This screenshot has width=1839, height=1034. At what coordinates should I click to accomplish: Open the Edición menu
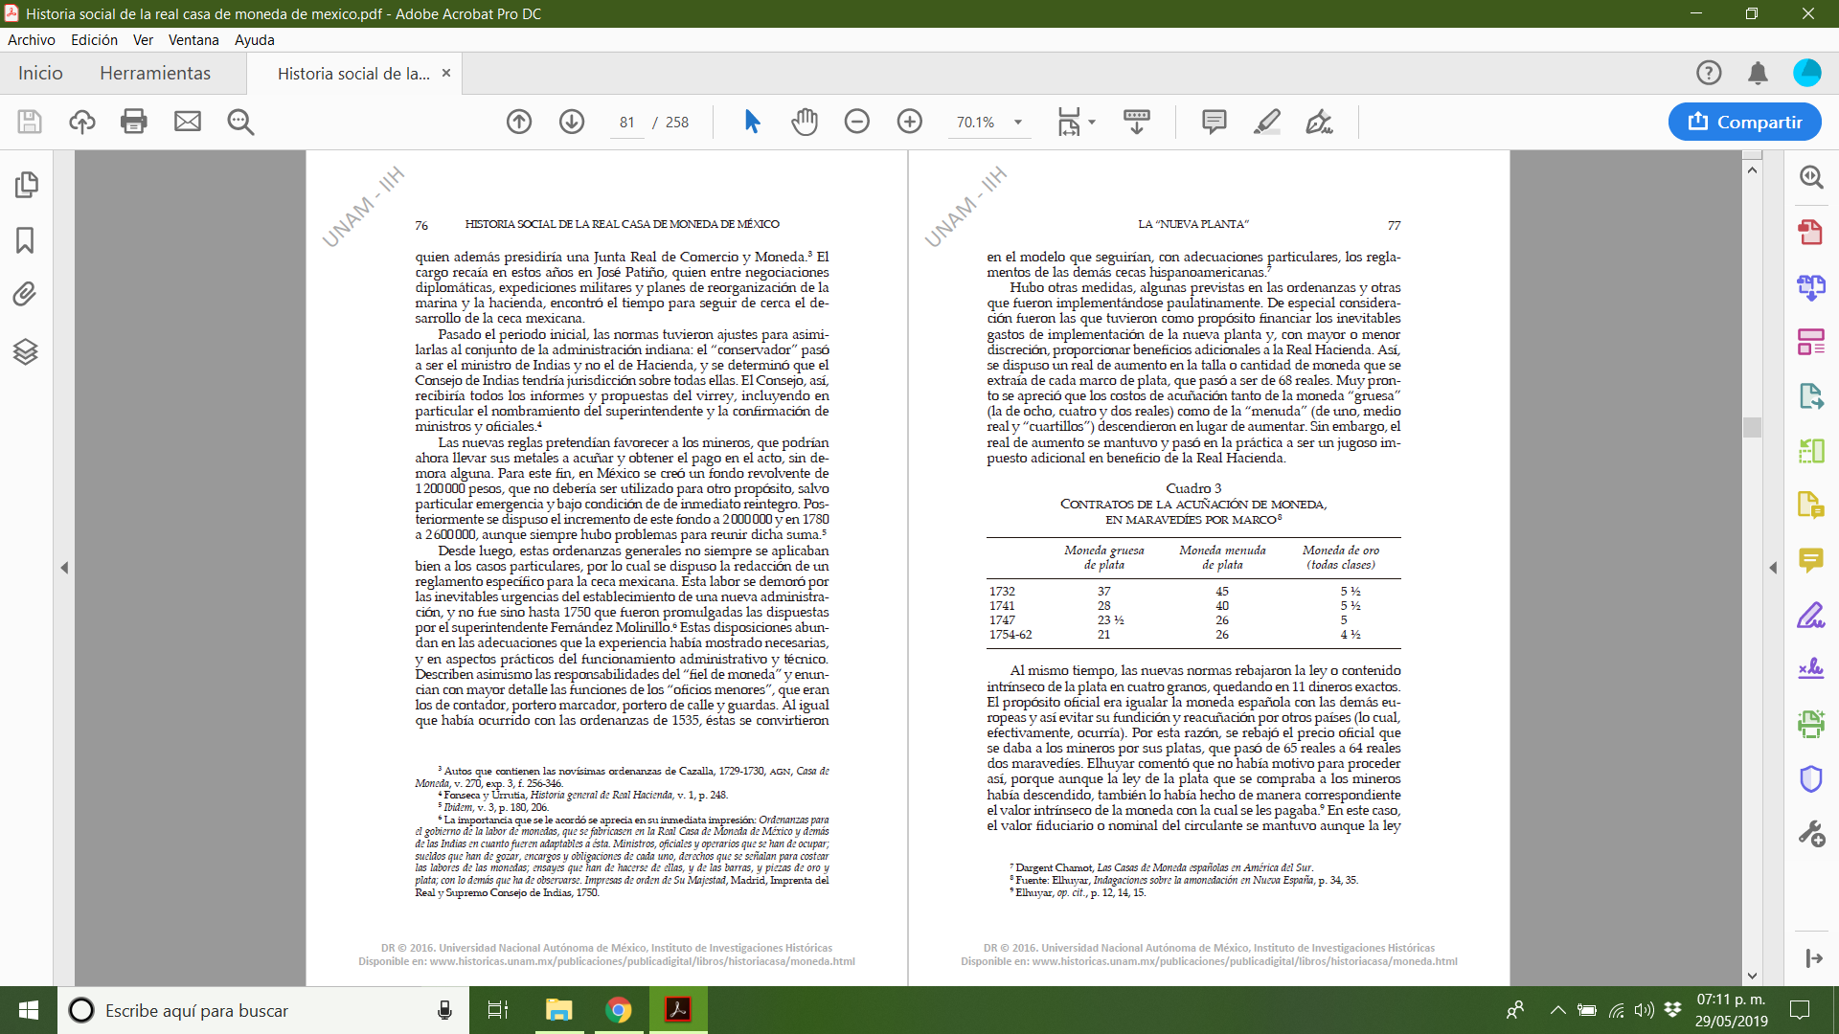pos(94,40)
